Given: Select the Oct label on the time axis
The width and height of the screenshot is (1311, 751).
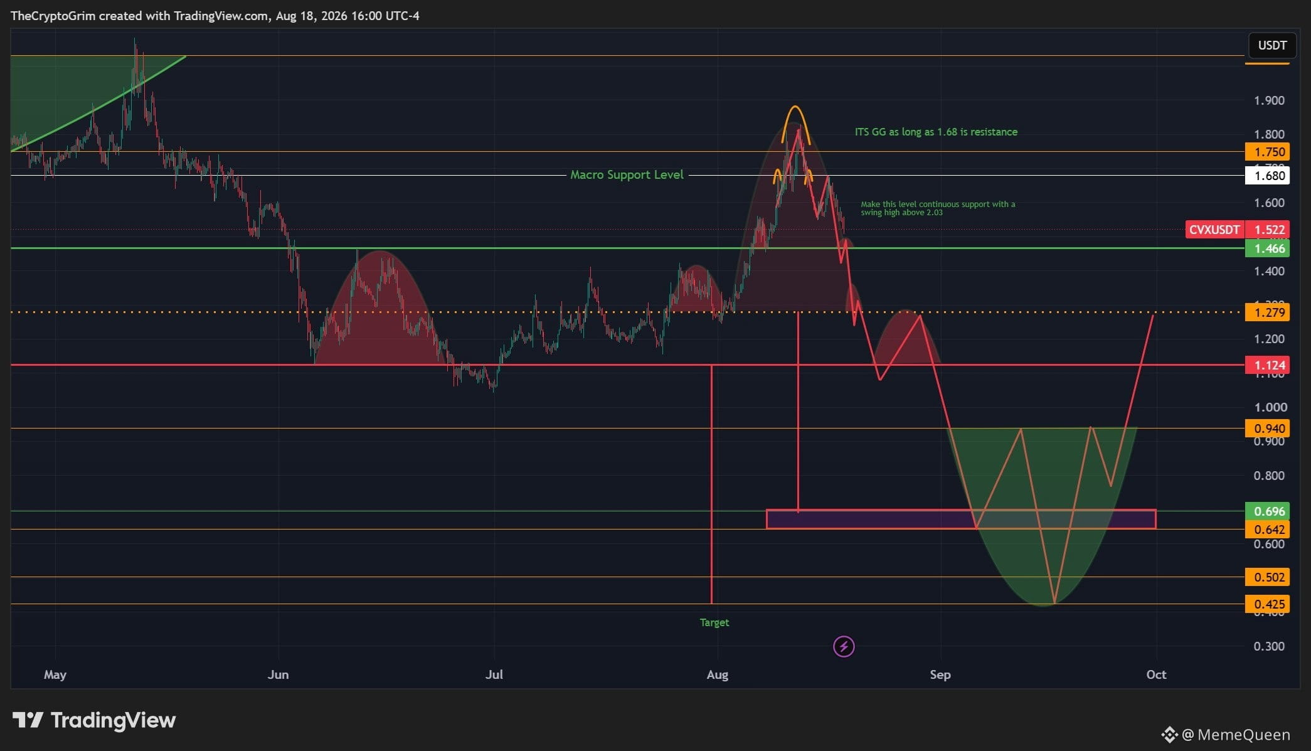Looking at the screenshot, I should point(1156,674).
